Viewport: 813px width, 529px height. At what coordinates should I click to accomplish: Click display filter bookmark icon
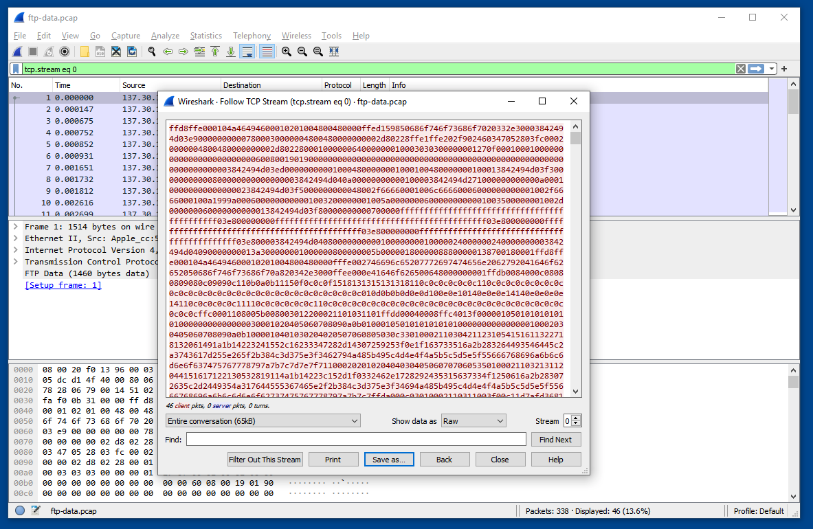16,69
